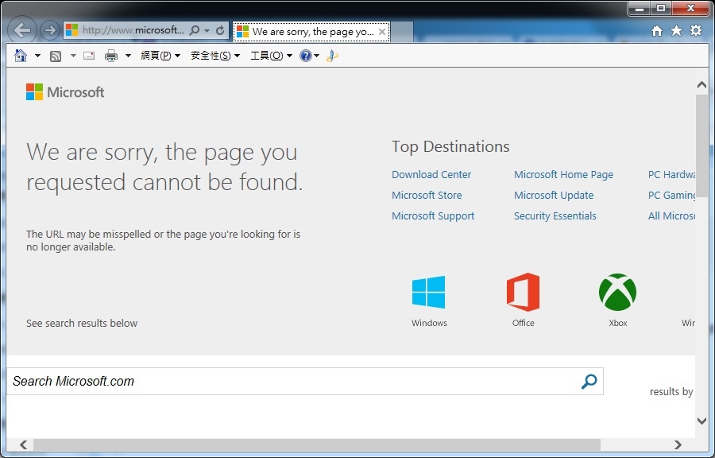The width and height of the screenshot is (715, 458).
Task: Minimize the browser window
Action: click(640, 8)
